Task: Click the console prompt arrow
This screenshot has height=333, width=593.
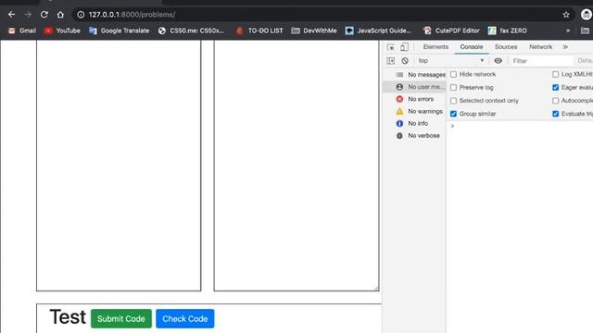Action: [452, 126]
